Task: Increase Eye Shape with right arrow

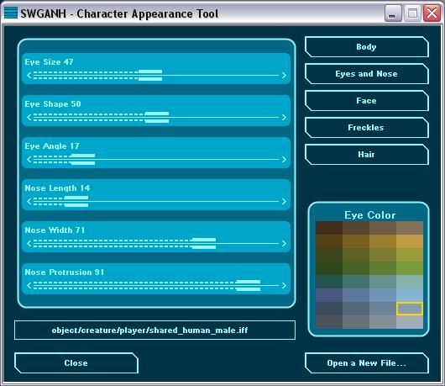Action: [284, 118]
